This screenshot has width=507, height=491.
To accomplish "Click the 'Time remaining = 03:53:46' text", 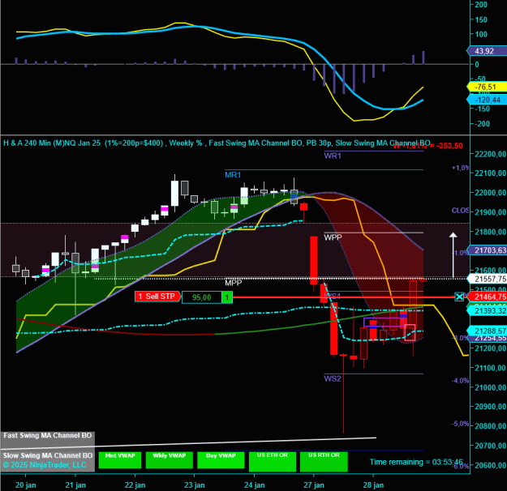I will click(416, 463).
